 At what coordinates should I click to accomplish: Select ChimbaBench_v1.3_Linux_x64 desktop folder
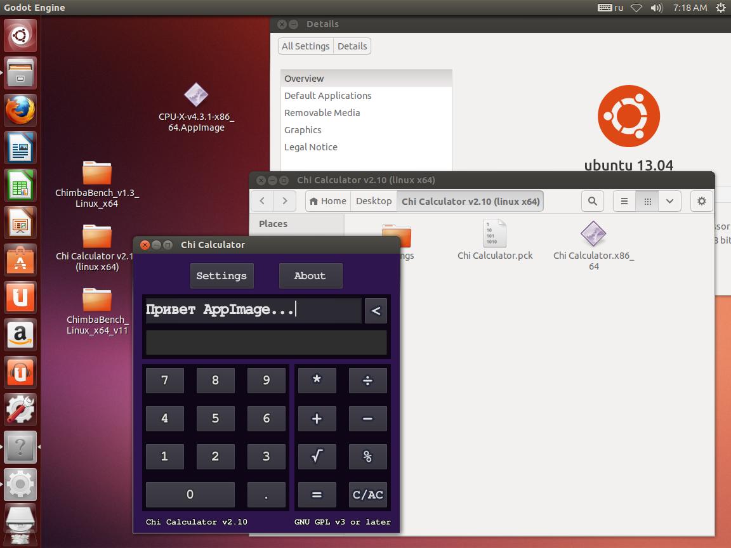coord(97,184)
